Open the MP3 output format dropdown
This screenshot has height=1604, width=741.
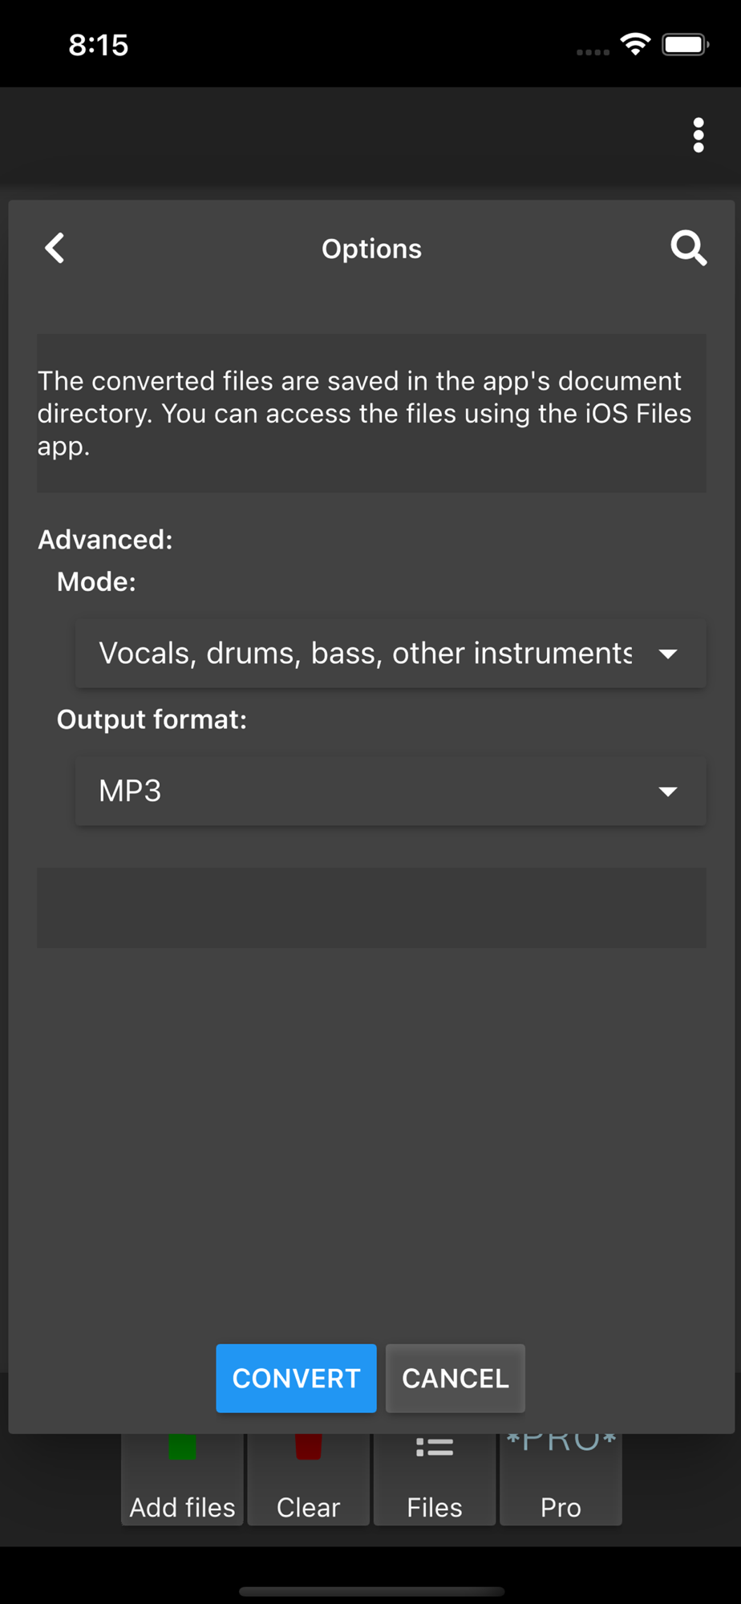coord(365,792)
